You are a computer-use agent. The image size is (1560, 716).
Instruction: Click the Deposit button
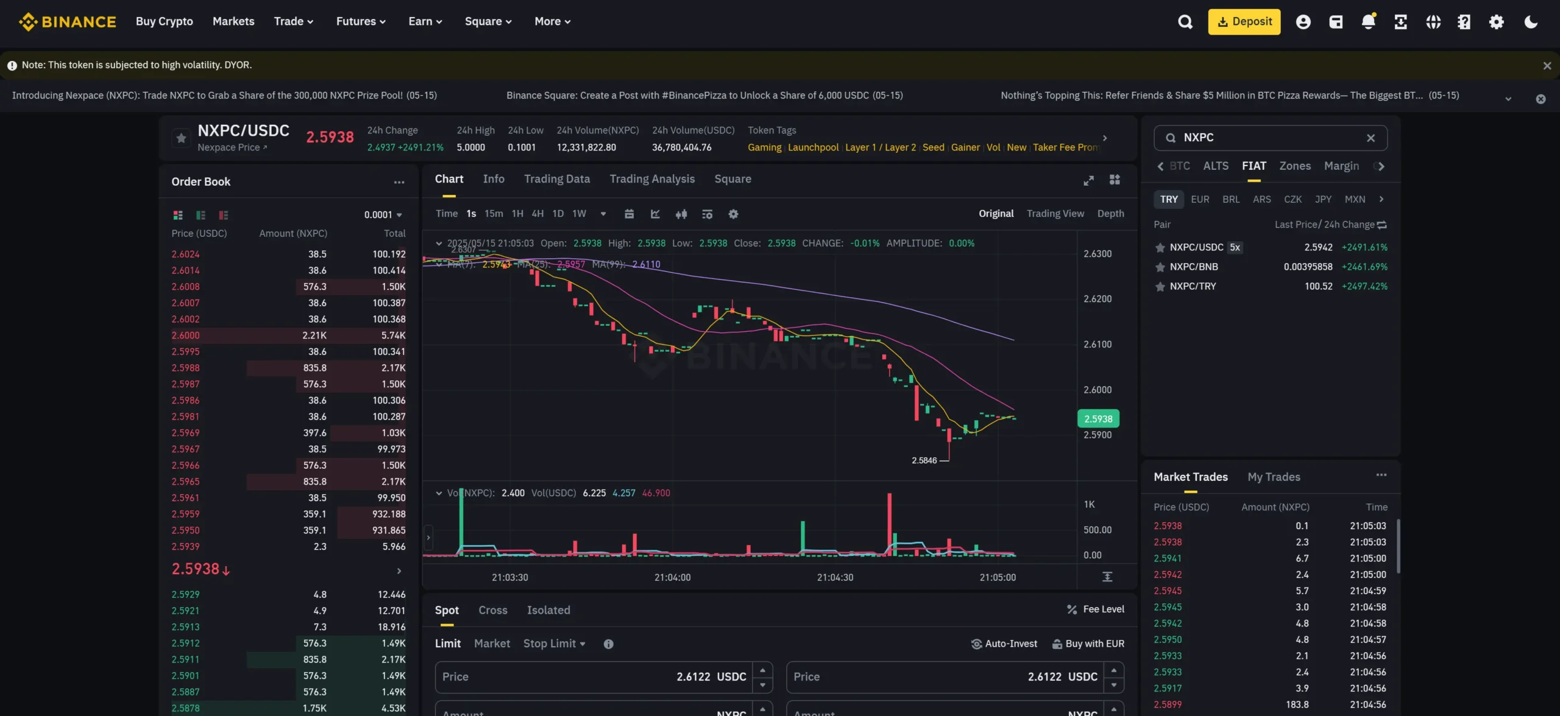pos(1244,21)
